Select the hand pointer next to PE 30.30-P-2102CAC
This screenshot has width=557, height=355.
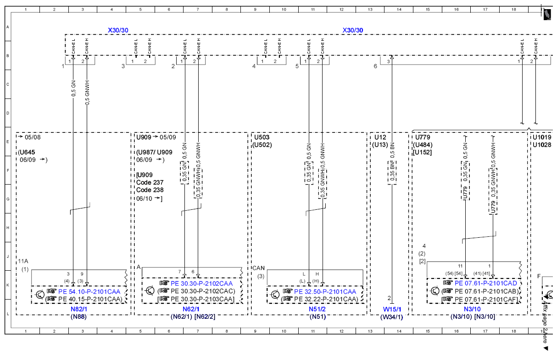(164, 291)
